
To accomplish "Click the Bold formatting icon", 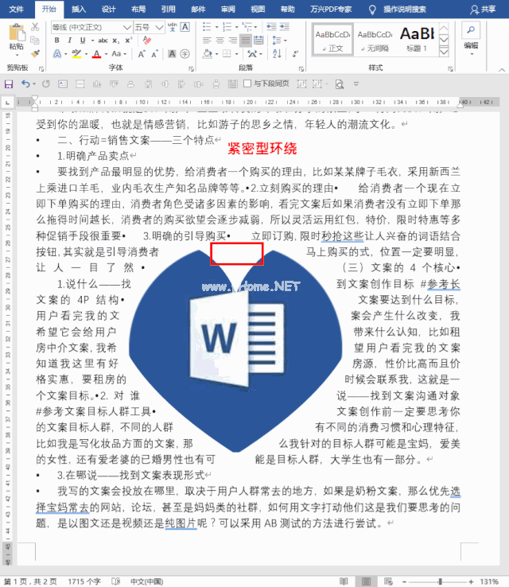I will pyautogui.click(x=56, y=41).
